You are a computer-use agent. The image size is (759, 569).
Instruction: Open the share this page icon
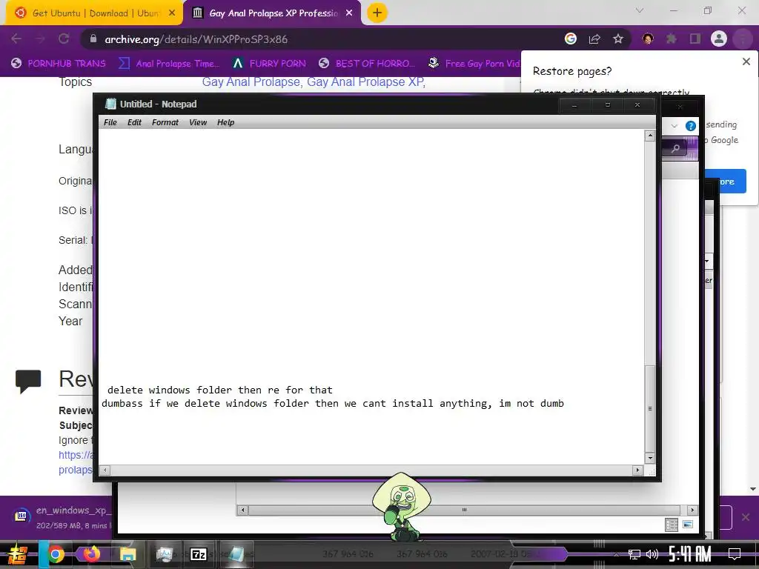click(x=594, y=39)
